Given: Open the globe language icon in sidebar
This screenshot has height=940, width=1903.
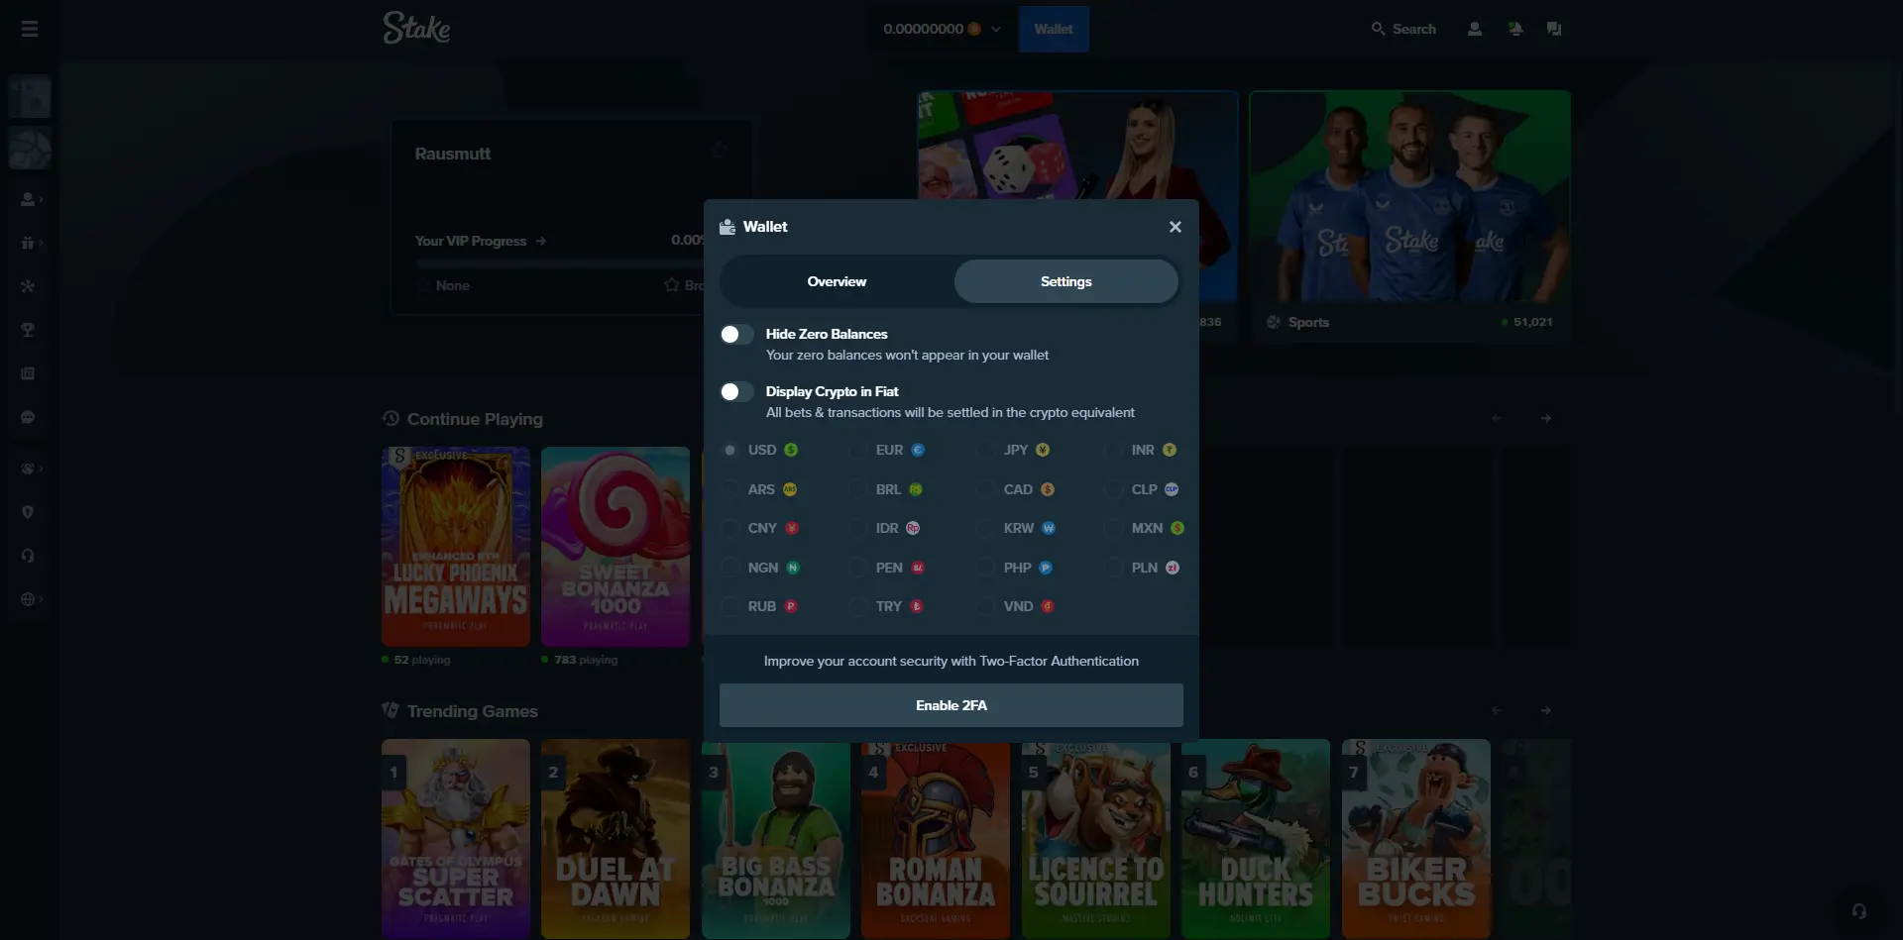Looking at the screenshot, I should [28, 599].
